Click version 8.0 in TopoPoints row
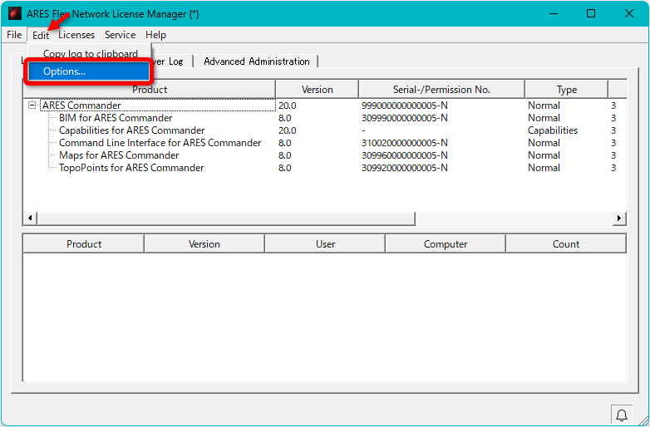 tap(284, 168)
